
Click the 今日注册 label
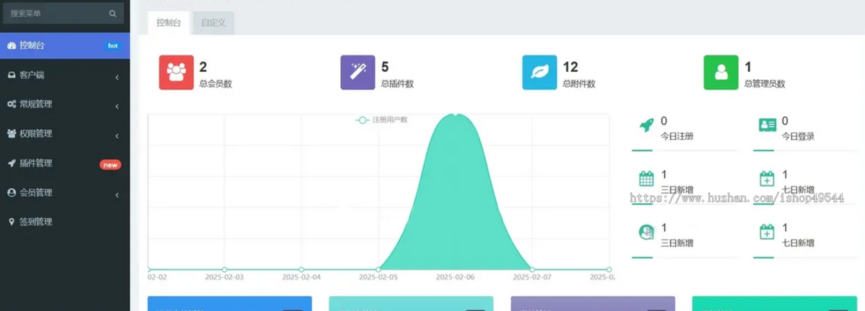click(677, 136)
